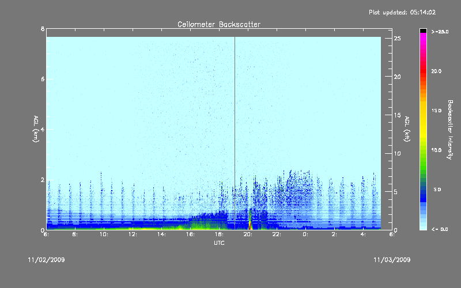Click the '6' km left axis tick
Viewport: 461px width, 288px height.
tap(43, 79)
